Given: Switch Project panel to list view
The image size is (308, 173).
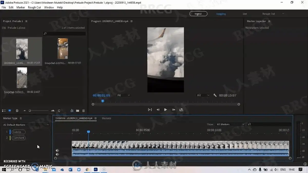Looking at the screenshot, I should [4, 111].
